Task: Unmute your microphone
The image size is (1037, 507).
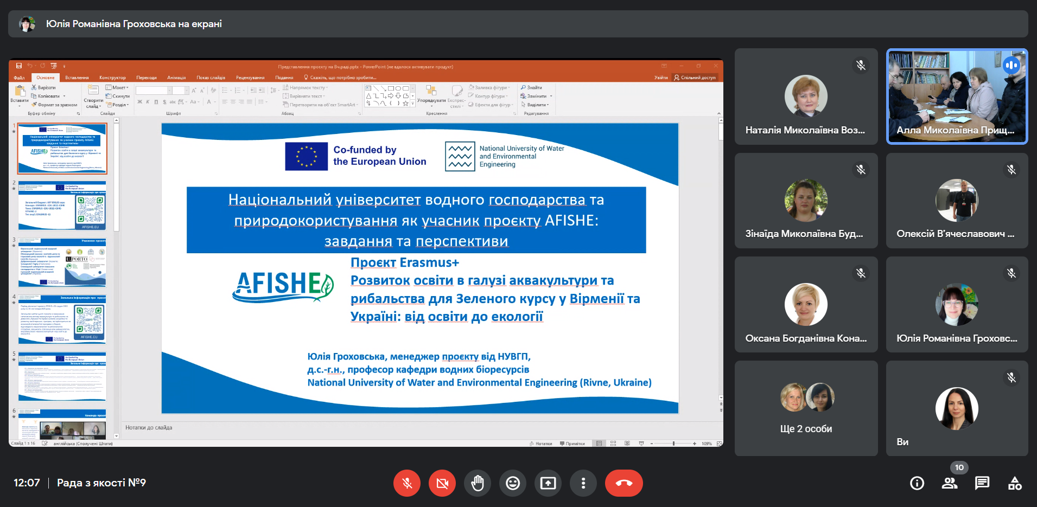Action: (x=407, y=483)
